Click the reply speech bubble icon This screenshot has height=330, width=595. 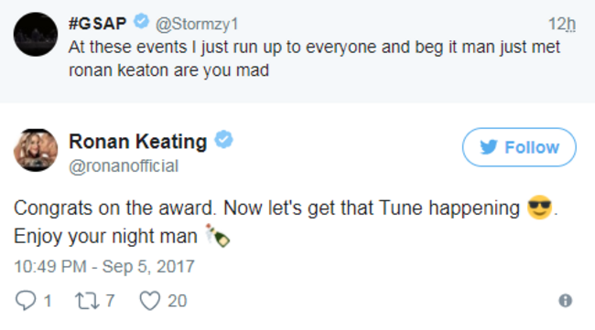pyautogui.click(x=26, y=301)
